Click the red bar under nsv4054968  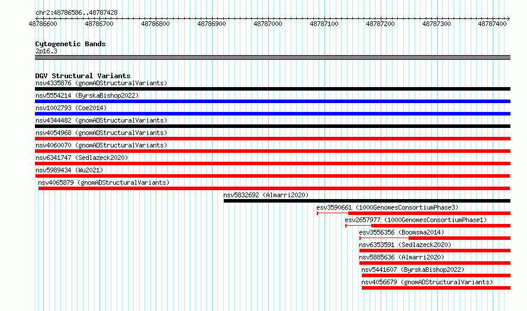272,139
